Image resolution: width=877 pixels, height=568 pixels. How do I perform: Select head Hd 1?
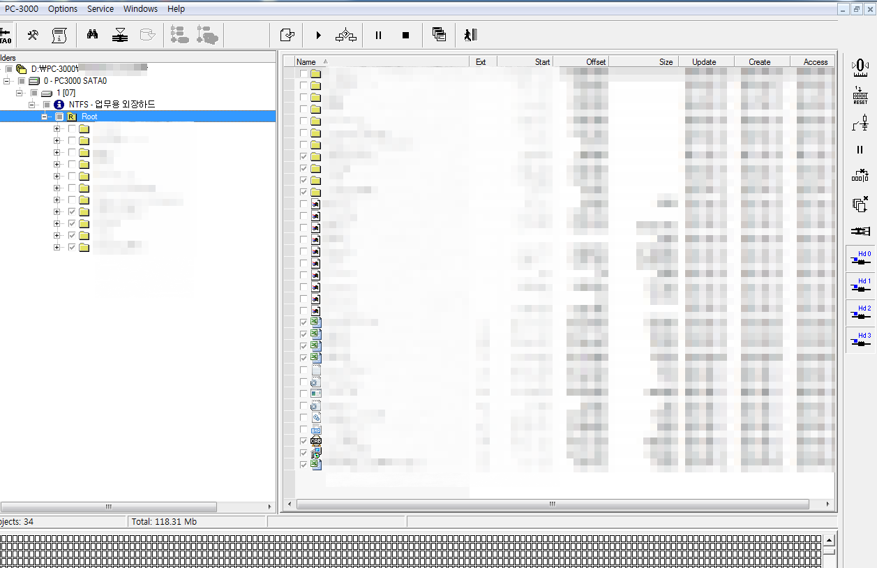click(x=860, y=285)
